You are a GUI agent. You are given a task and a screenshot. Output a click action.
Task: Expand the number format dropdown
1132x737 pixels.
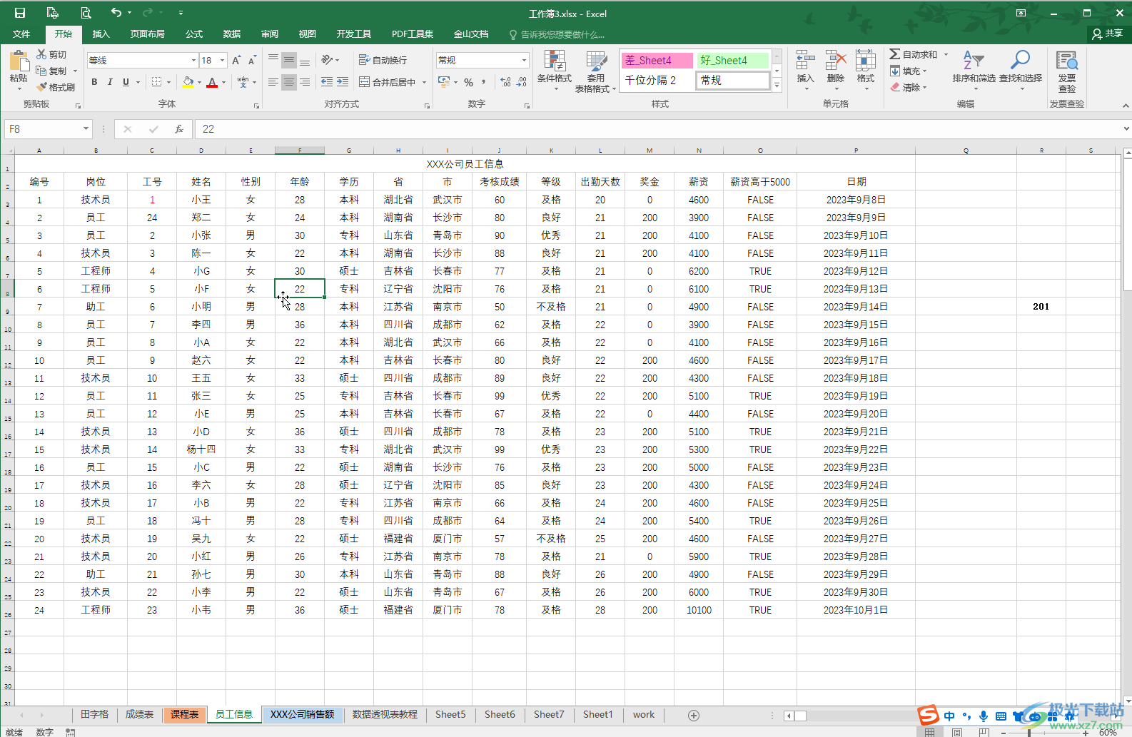[524, 60]
